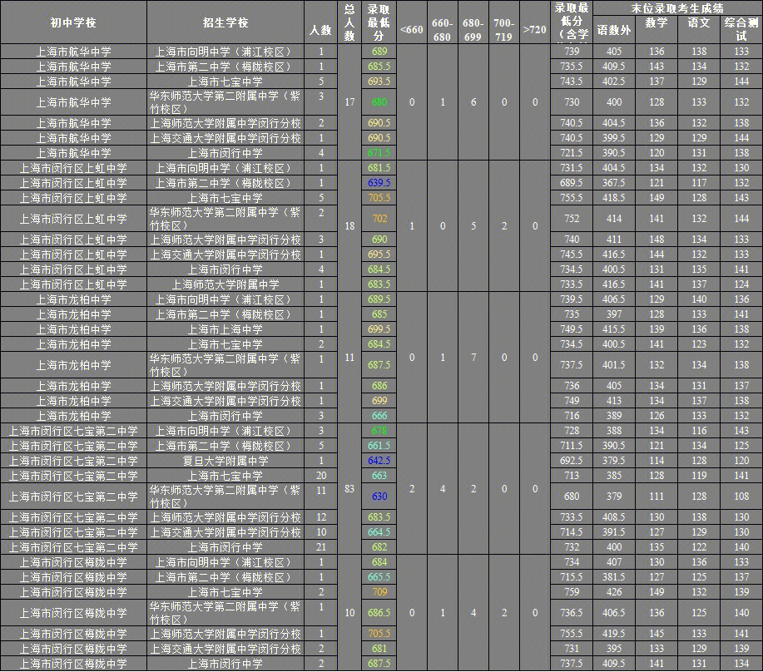Click the score value 711.5
763x672 pixels.
pyautogui.click(x=572, y=446)
